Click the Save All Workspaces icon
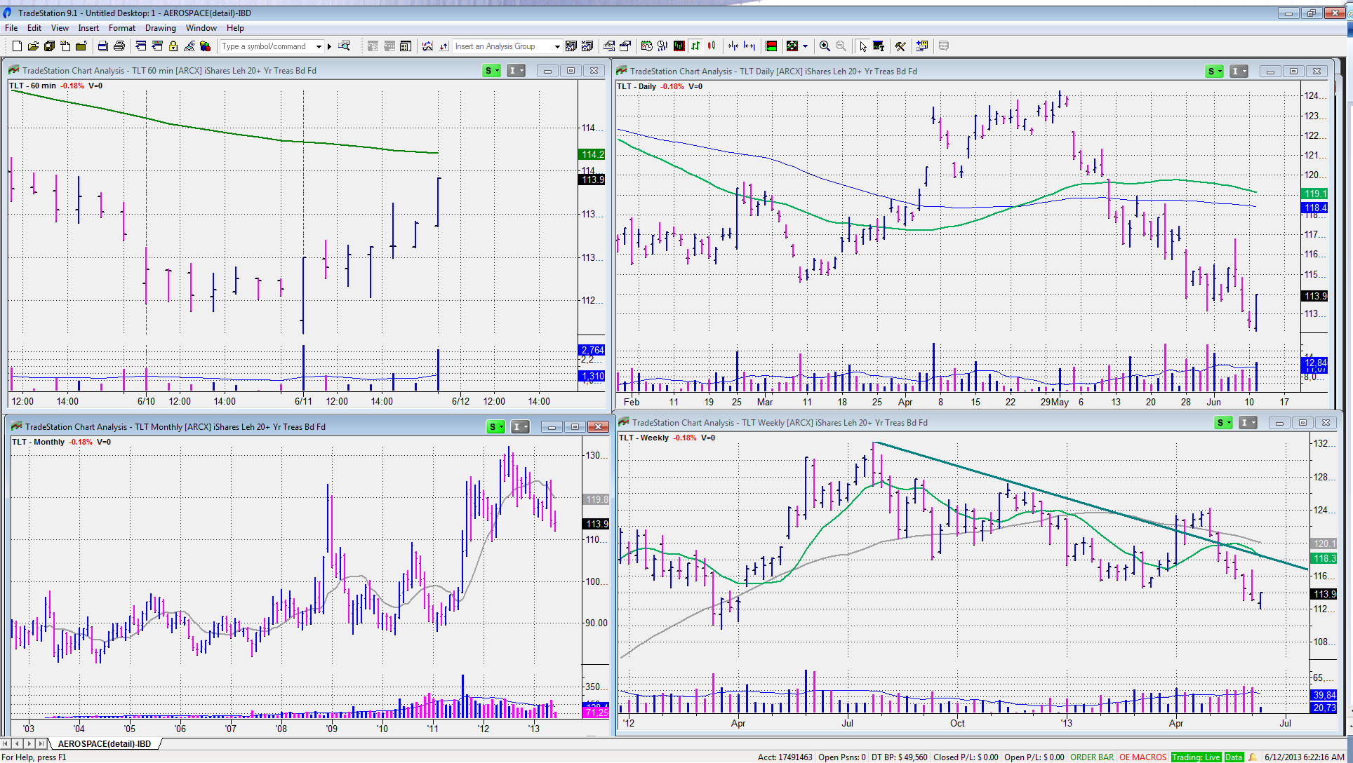Screen dimensions: 1353x763 (x=49, y=46)
